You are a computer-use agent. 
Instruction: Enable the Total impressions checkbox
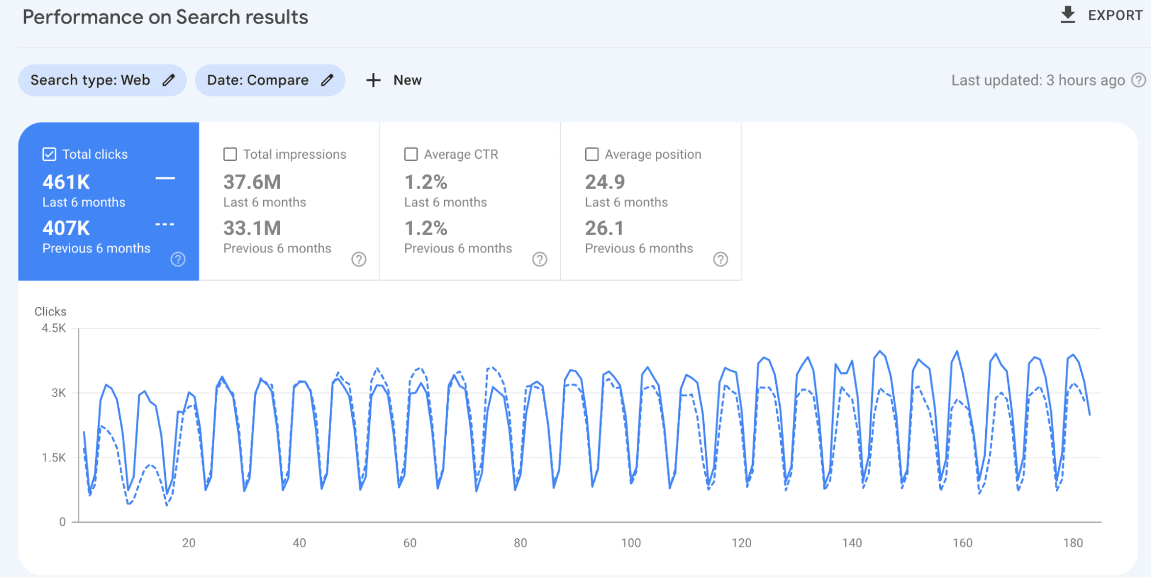[x=230, y=154]
